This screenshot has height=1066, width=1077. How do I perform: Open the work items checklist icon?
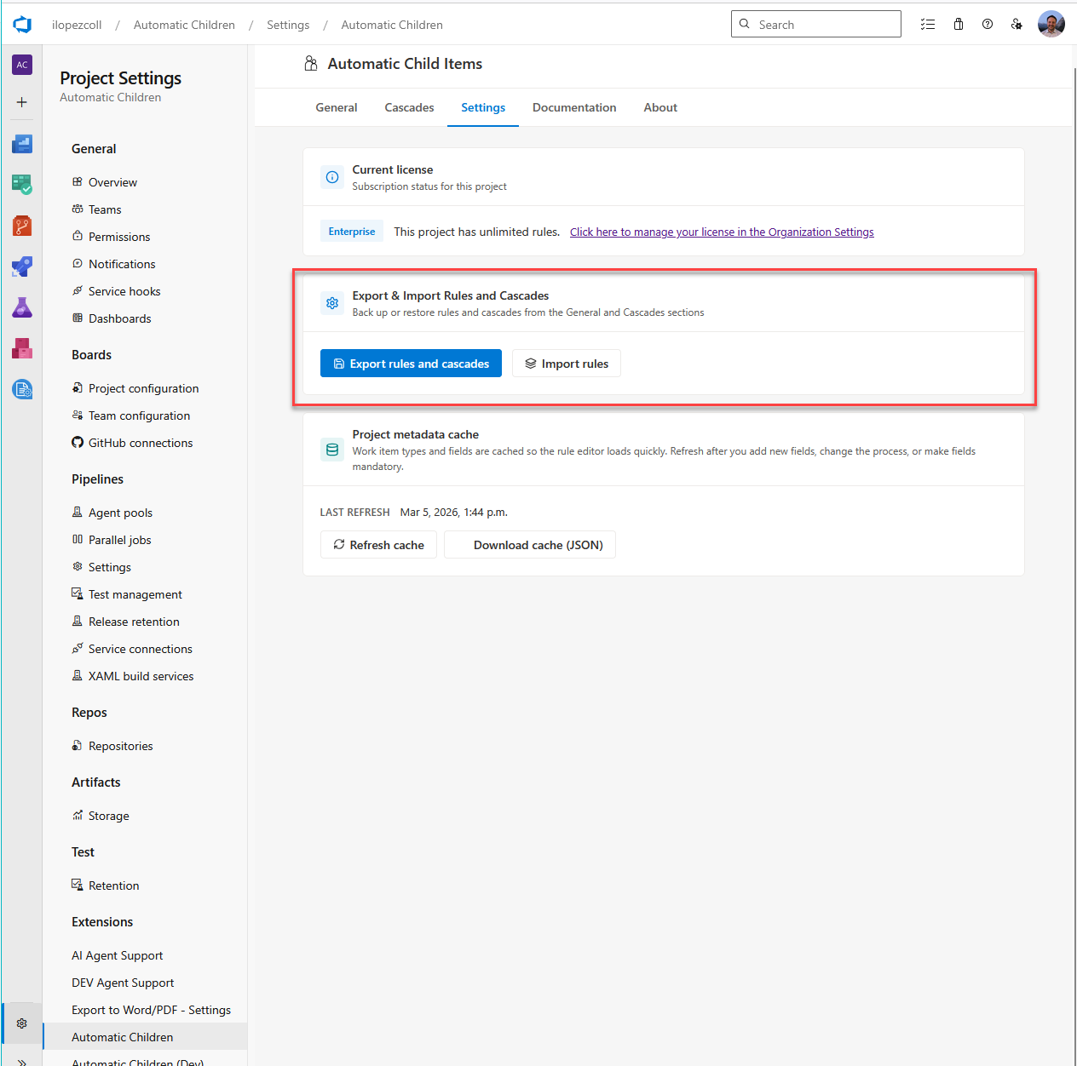tap(928, 24)
